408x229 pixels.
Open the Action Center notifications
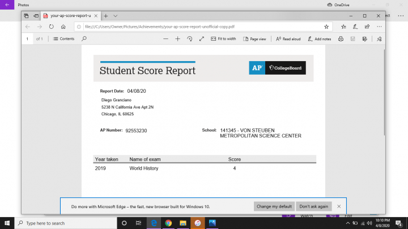pos(399,223)
